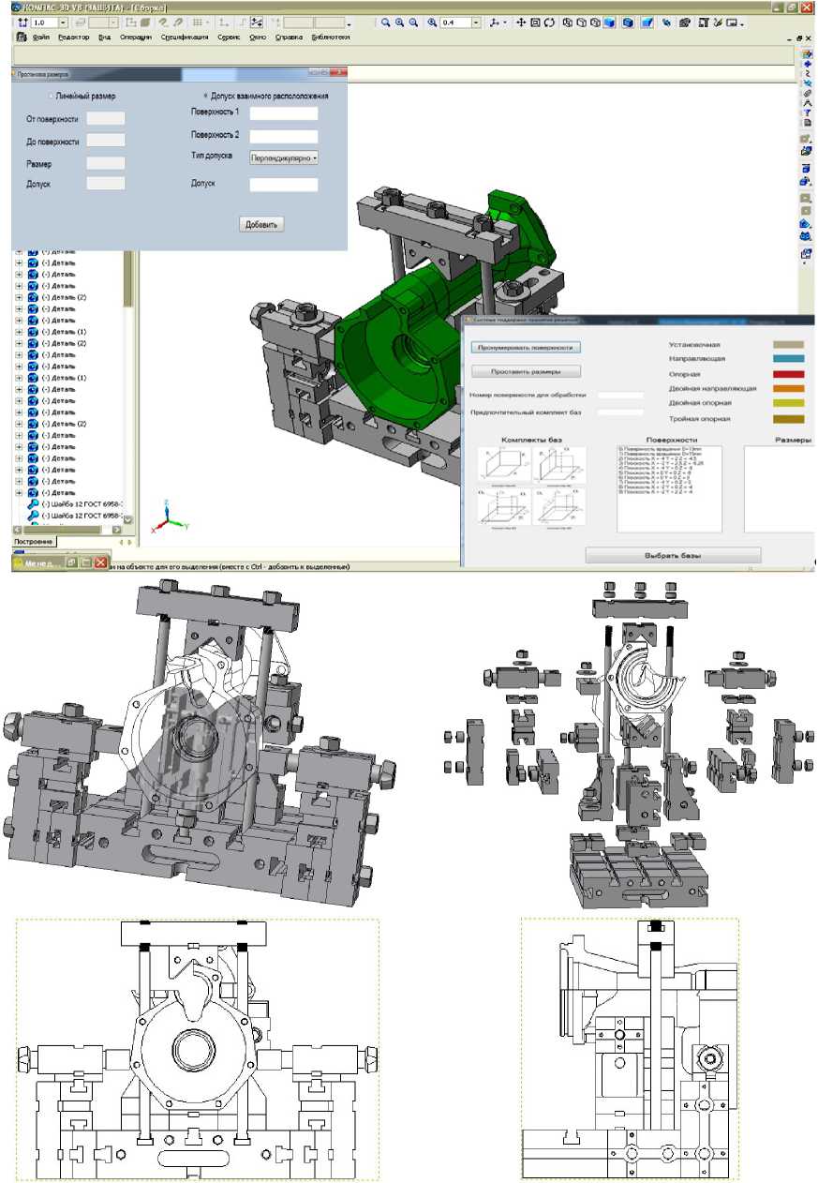Image resolution: width=818 pixels, height=1183 pixels.
Task: Click the Двойная направляющая orange swatch
Action: [x=789, y=388]
